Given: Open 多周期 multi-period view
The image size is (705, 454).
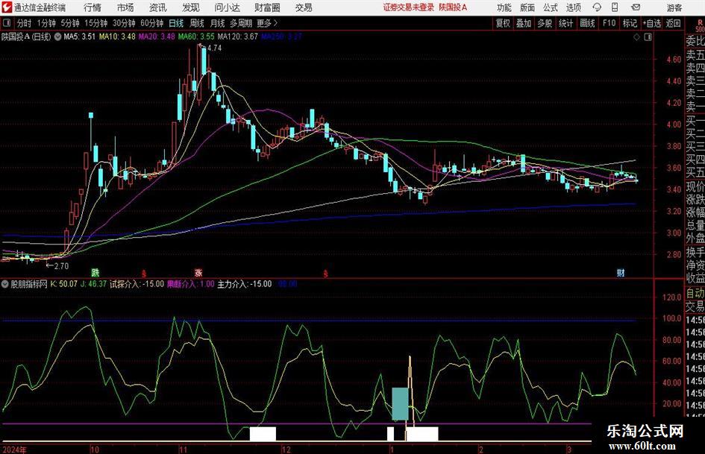Looking at the screenshot, I should pyautogui.click(x=241, y=23).
